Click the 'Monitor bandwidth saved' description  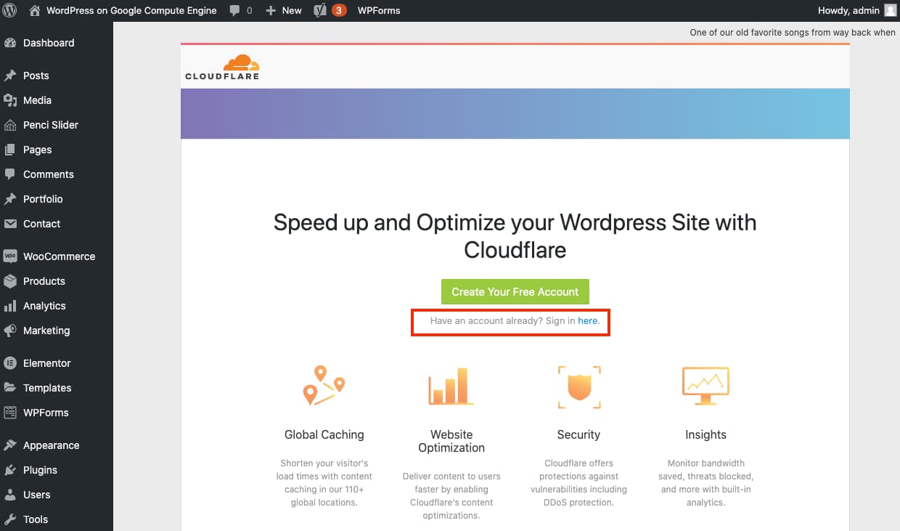click(705, 482)
